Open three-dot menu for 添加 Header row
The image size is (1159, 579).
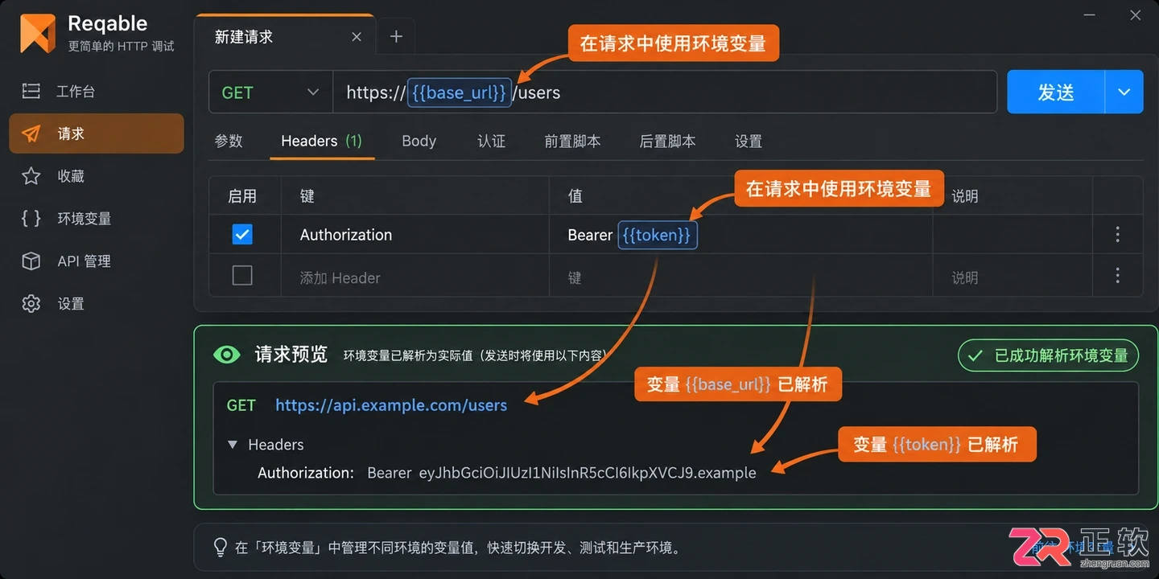(x=1117, y=276)
